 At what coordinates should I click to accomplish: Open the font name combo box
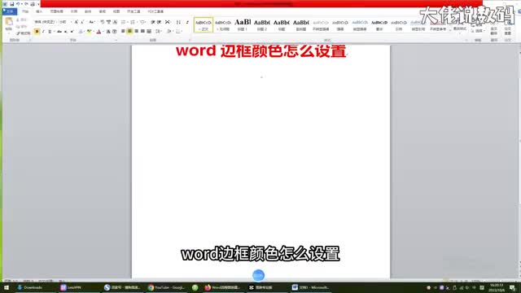pyautogui.click(x=46, y=22)
